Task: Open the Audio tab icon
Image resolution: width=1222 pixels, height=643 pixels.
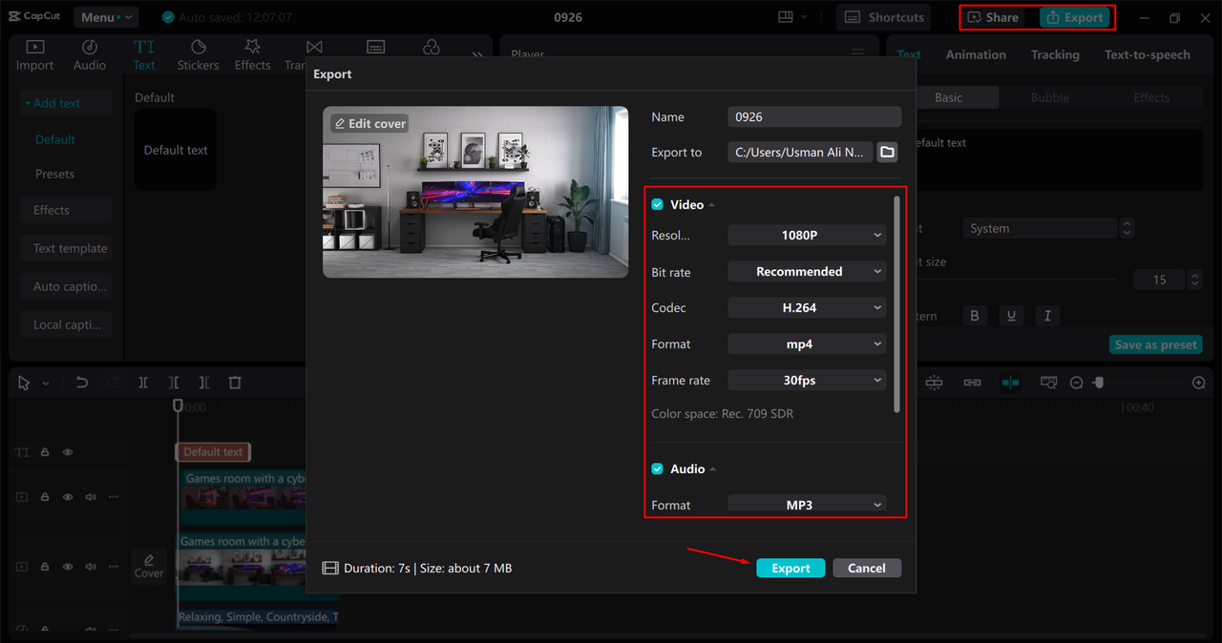Action: point(90,47)
